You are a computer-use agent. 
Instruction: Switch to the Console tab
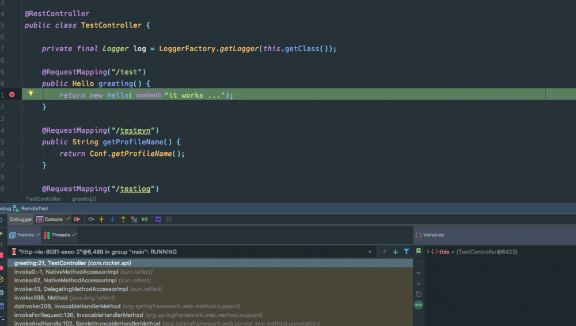53,219
